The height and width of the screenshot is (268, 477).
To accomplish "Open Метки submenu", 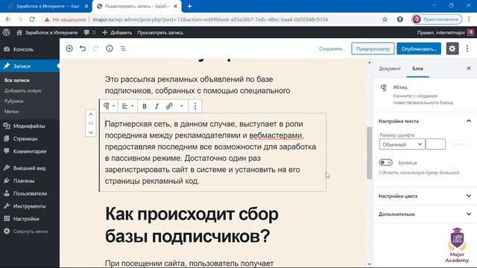I will click(x=11, y=111).
